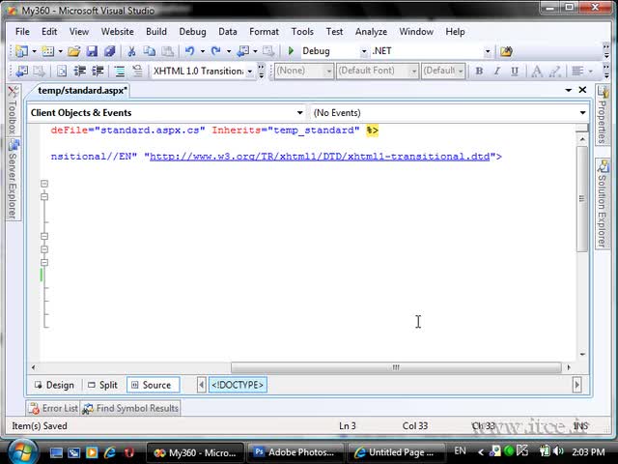Open the Error List tab
618x464 pixels.
coord(53,408)
